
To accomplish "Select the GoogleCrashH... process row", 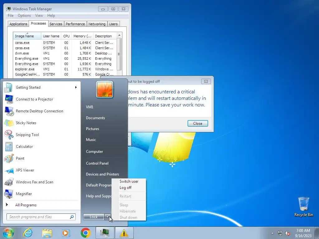I will 65,74.
